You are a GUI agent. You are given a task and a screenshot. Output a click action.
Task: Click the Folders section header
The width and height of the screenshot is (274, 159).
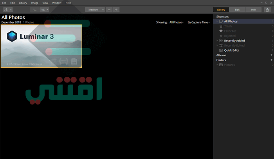221,60
